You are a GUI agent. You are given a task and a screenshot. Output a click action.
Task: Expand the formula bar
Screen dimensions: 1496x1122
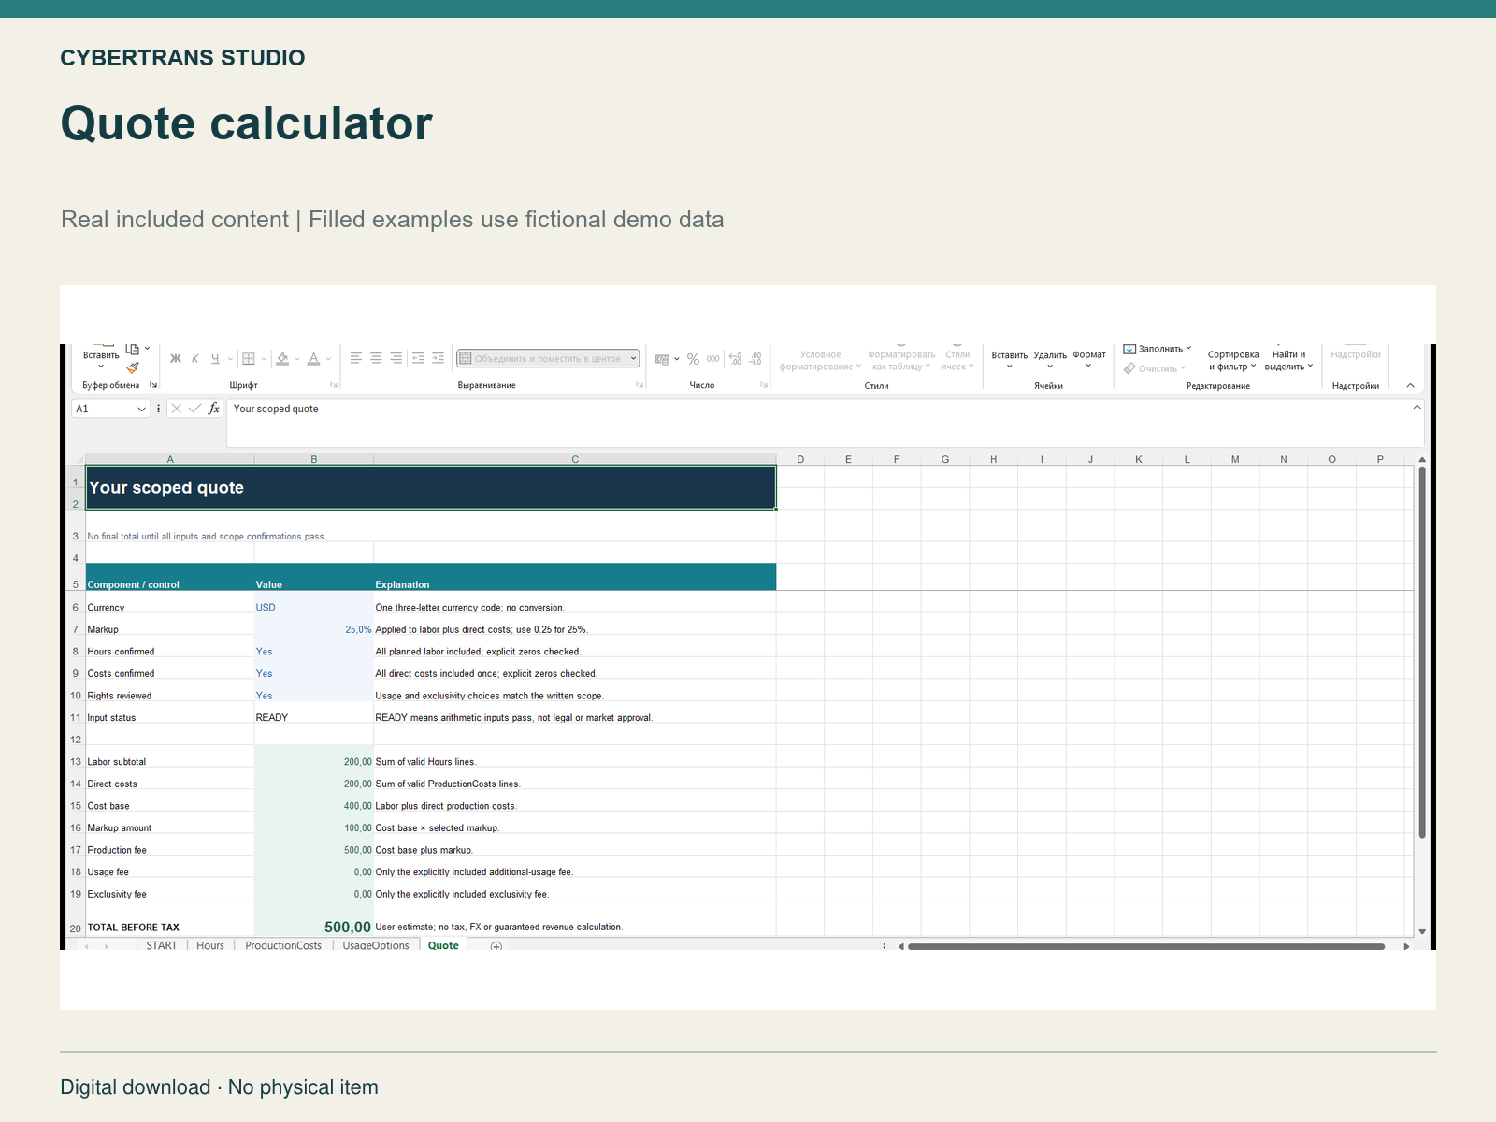point(1417,407)
